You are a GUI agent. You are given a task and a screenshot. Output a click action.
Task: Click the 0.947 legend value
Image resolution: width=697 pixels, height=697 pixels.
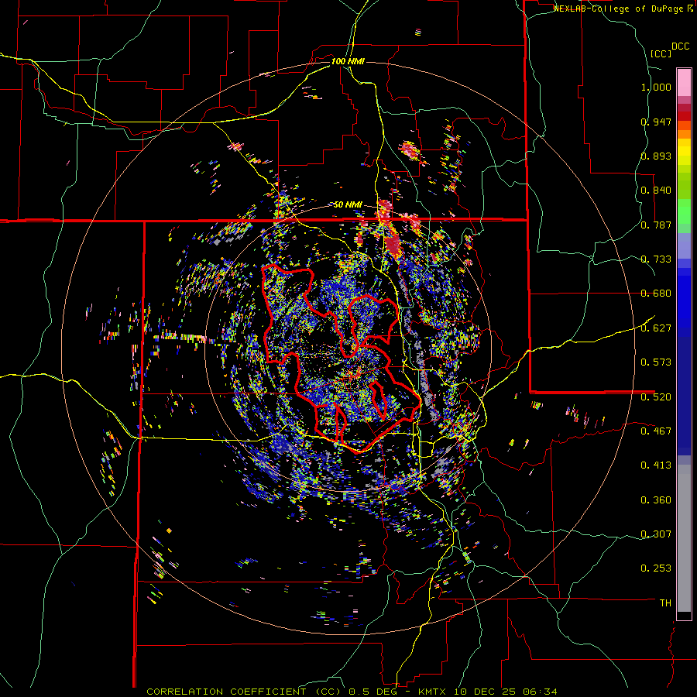pos(656,122)
